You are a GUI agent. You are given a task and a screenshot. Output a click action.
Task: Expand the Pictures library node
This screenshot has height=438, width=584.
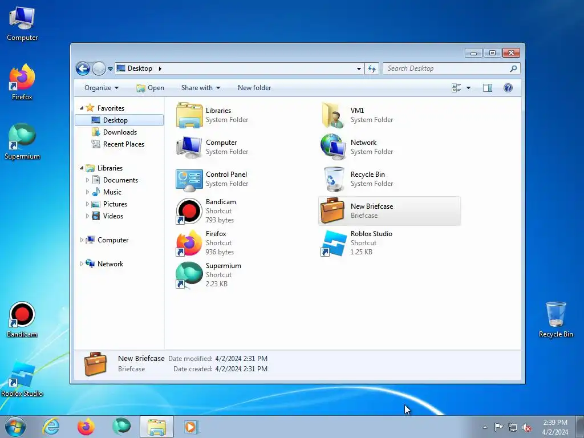coord(87,204)
